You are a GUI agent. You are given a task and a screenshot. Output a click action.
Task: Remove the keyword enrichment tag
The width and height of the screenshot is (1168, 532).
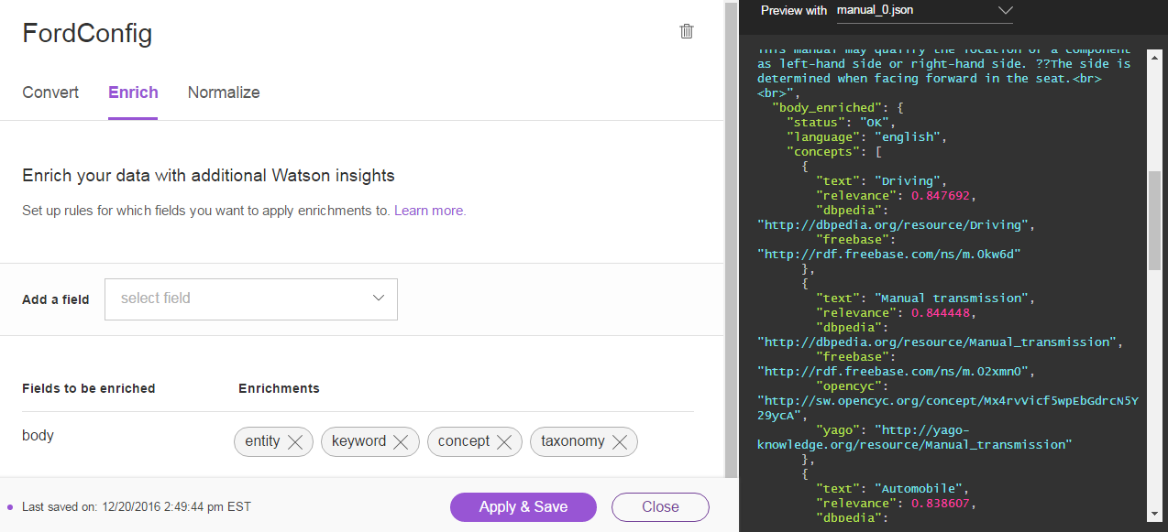(401, 442)
